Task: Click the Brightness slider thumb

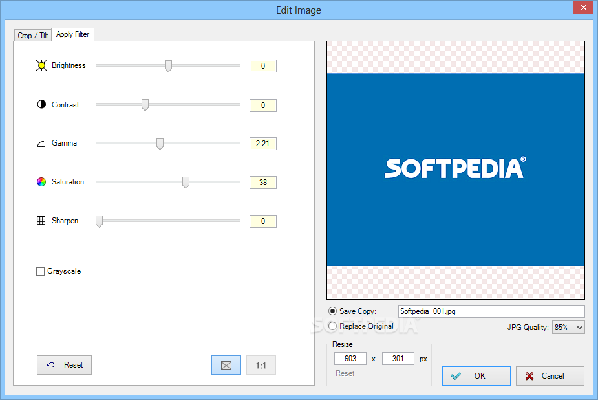Action: coord(168,65)
